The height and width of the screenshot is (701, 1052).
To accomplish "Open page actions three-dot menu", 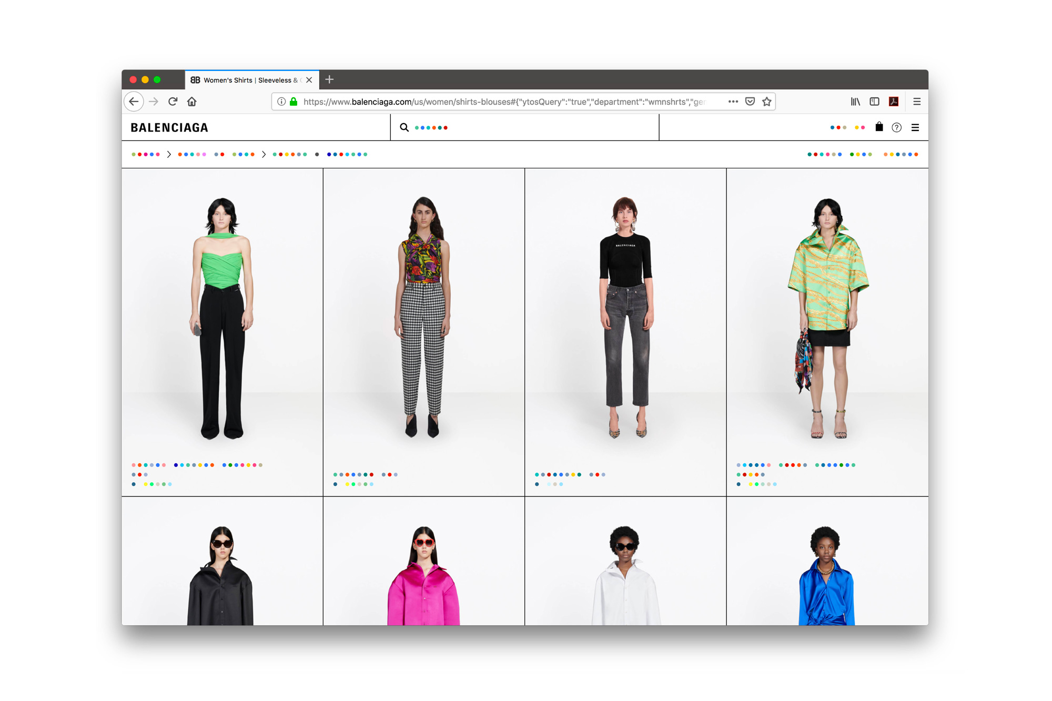I will (733, 101).
